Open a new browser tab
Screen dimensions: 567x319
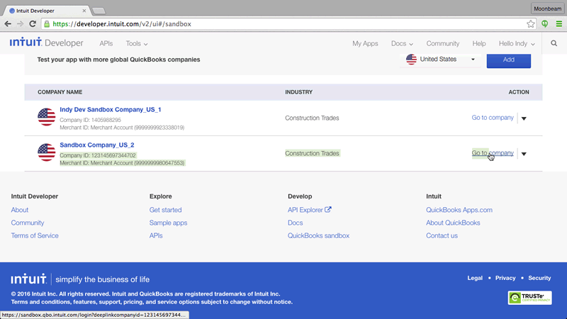(99, 11)
